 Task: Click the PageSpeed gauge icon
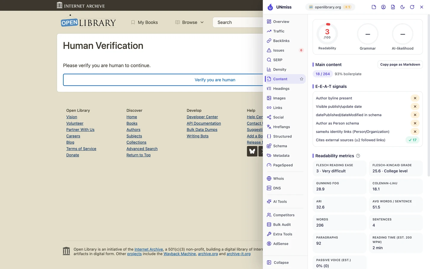click(269, 165)
